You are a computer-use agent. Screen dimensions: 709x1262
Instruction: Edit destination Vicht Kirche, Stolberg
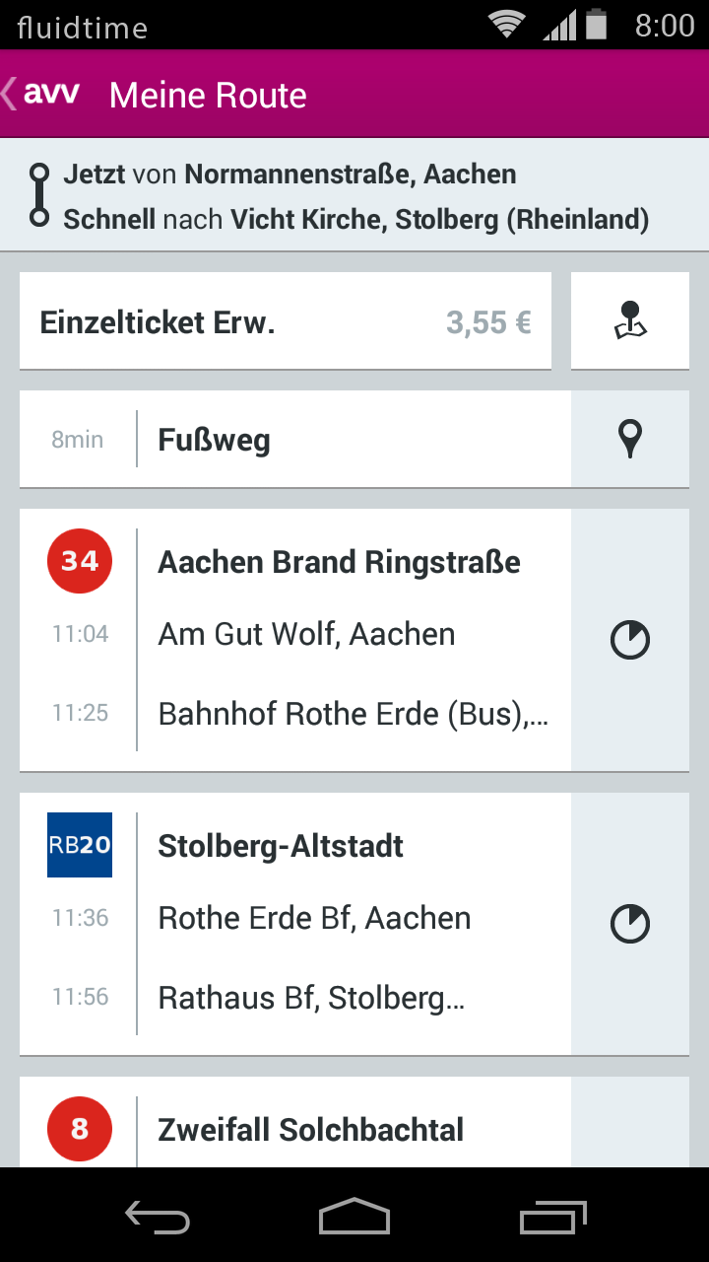(439, 219)
